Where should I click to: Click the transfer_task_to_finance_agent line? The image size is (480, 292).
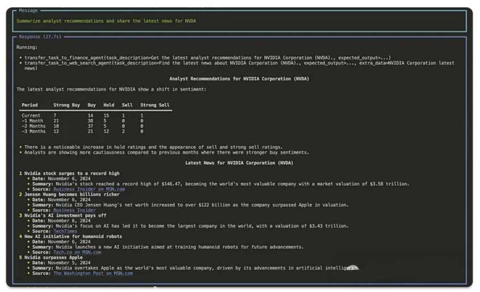tap(207, 58)
